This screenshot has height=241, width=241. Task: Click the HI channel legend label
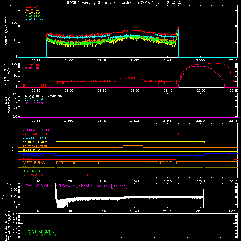click(x=33, y=68)
